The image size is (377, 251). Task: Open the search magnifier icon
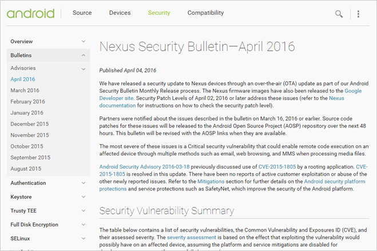339,14
